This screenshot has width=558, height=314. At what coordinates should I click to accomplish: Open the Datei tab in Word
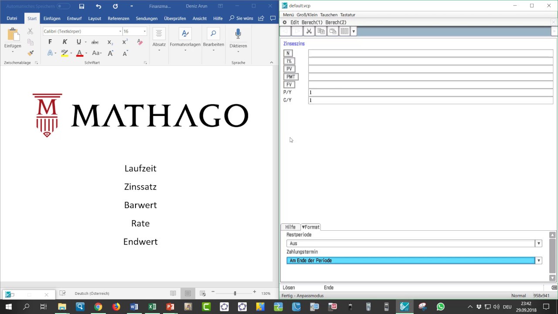click(x=12, y=18)
